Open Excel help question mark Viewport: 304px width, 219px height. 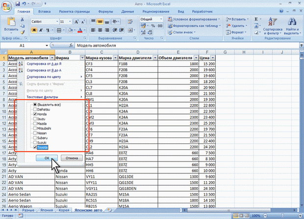(281, 11)
